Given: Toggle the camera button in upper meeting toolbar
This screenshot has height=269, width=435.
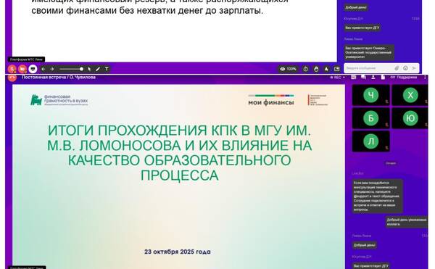Looking at the screenshot, I should click(22, 69).
